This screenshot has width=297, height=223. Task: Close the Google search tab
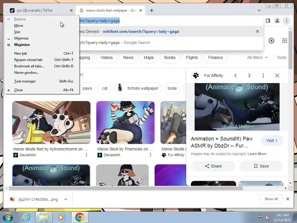point(141,10)
